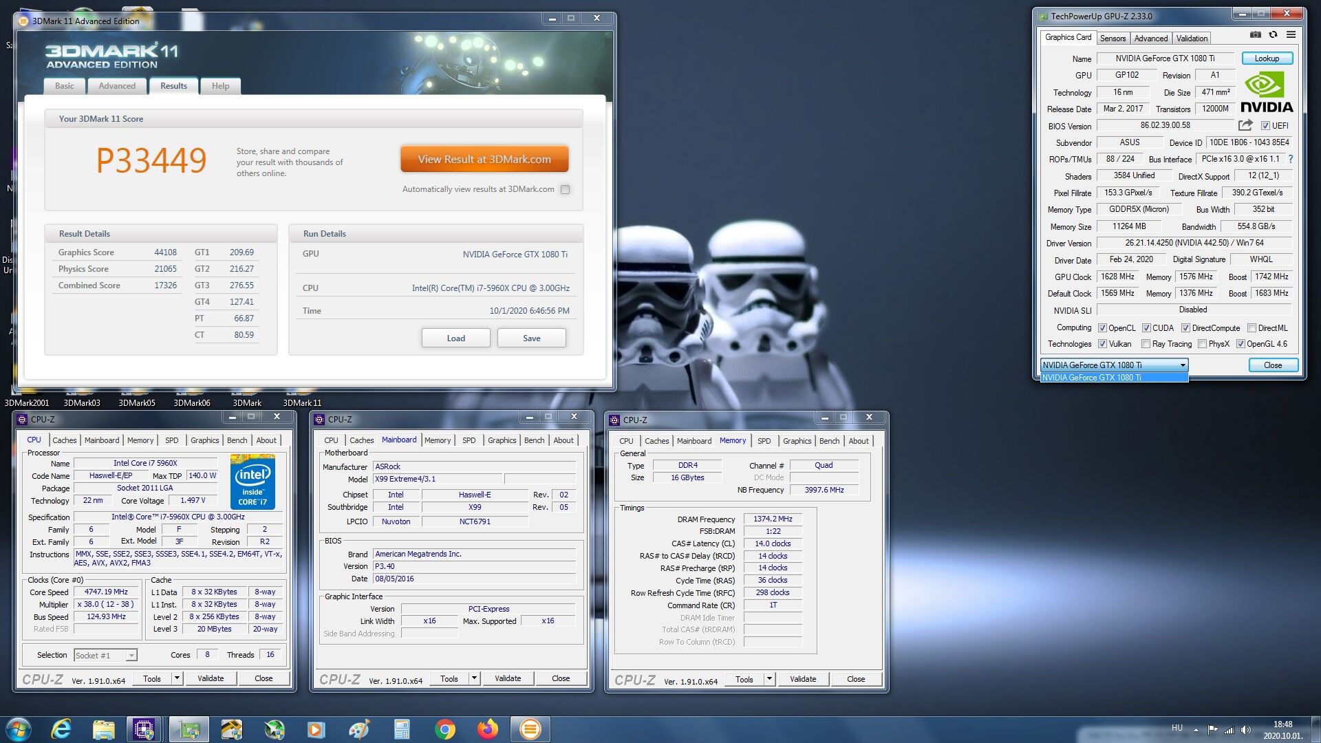Open the Advanced tab in 3DMark 11
The width and height of the screenshot is (1321, 743).
tap(117, 86)
